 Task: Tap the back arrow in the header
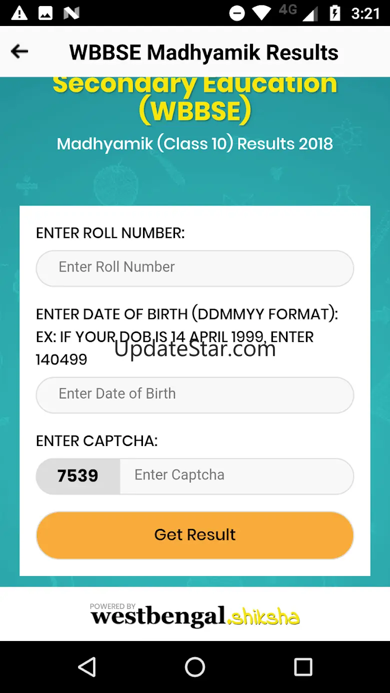tap(19, 51)
